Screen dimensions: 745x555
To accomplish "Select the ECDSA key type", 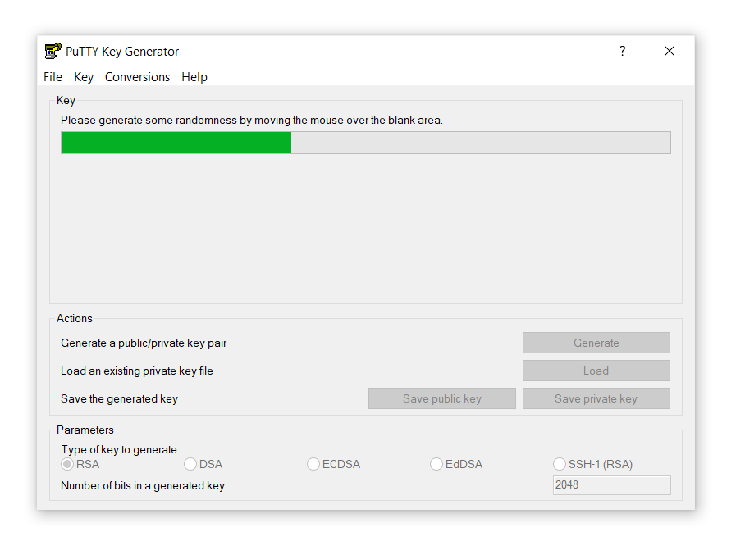I will tap(334, 464).
